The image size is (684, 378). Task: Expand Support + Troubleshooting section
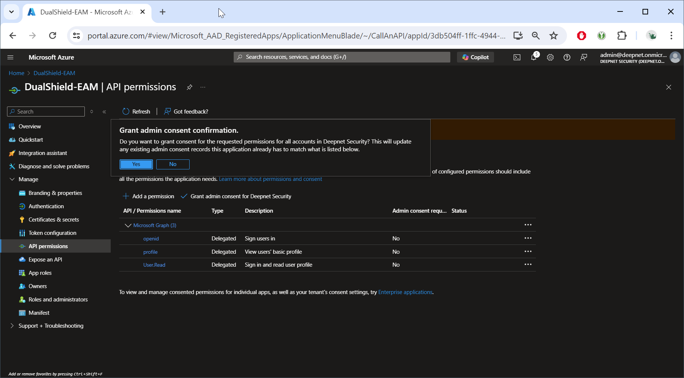(x=12, y=326)
